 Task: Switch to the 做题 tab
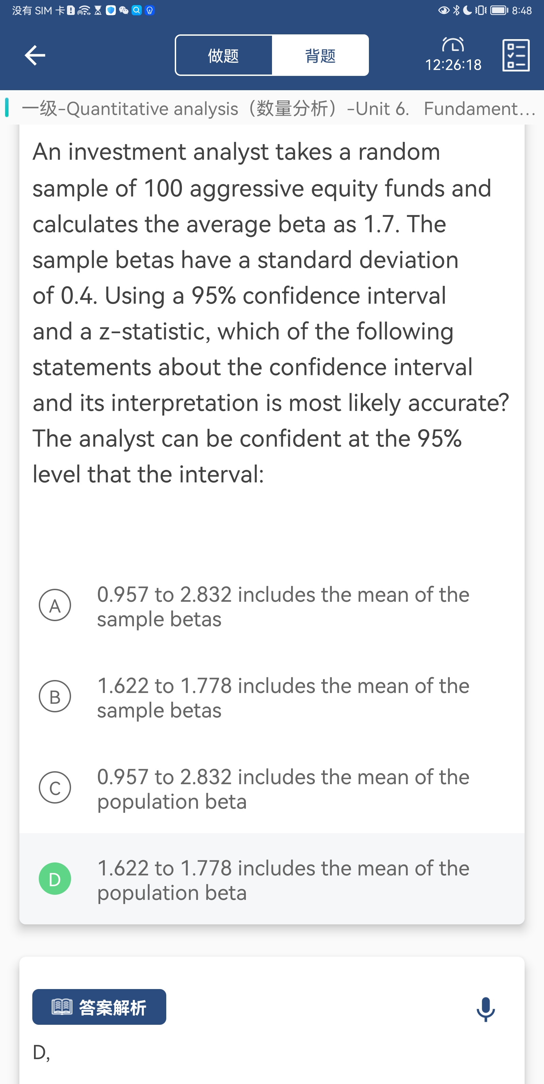click(x=224, y=55)
